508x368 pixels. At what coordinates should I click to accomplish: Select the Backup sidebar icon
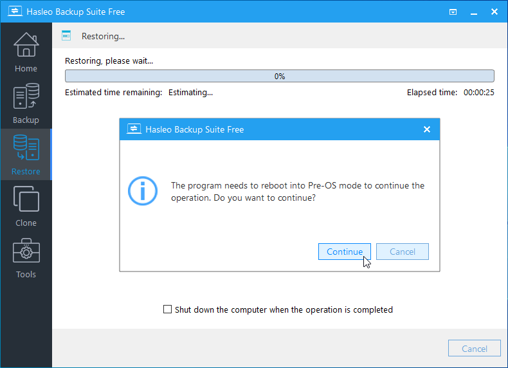click(26, 103)
